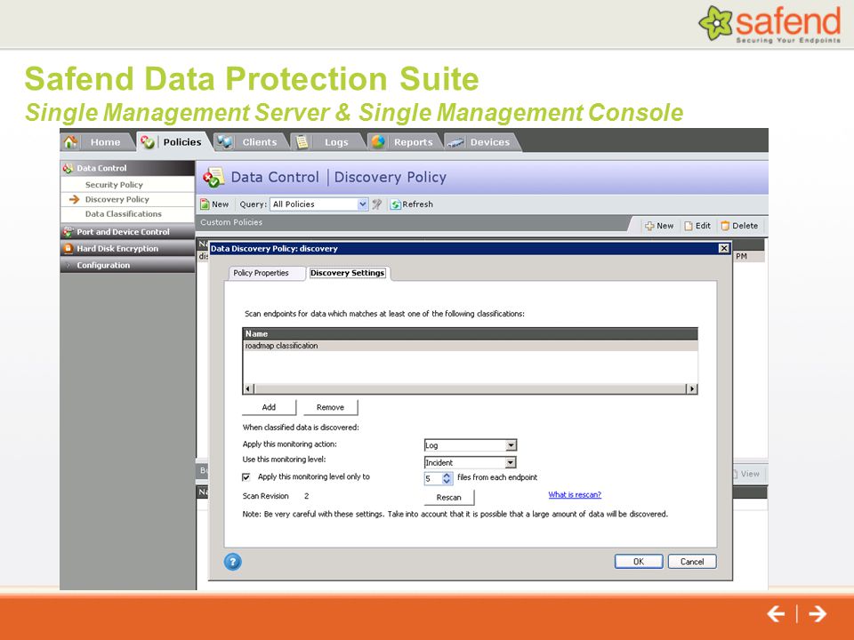Close the Data Discovery Policy dialog
This screenshot has height=640, width=854.
tap(724, 248)
